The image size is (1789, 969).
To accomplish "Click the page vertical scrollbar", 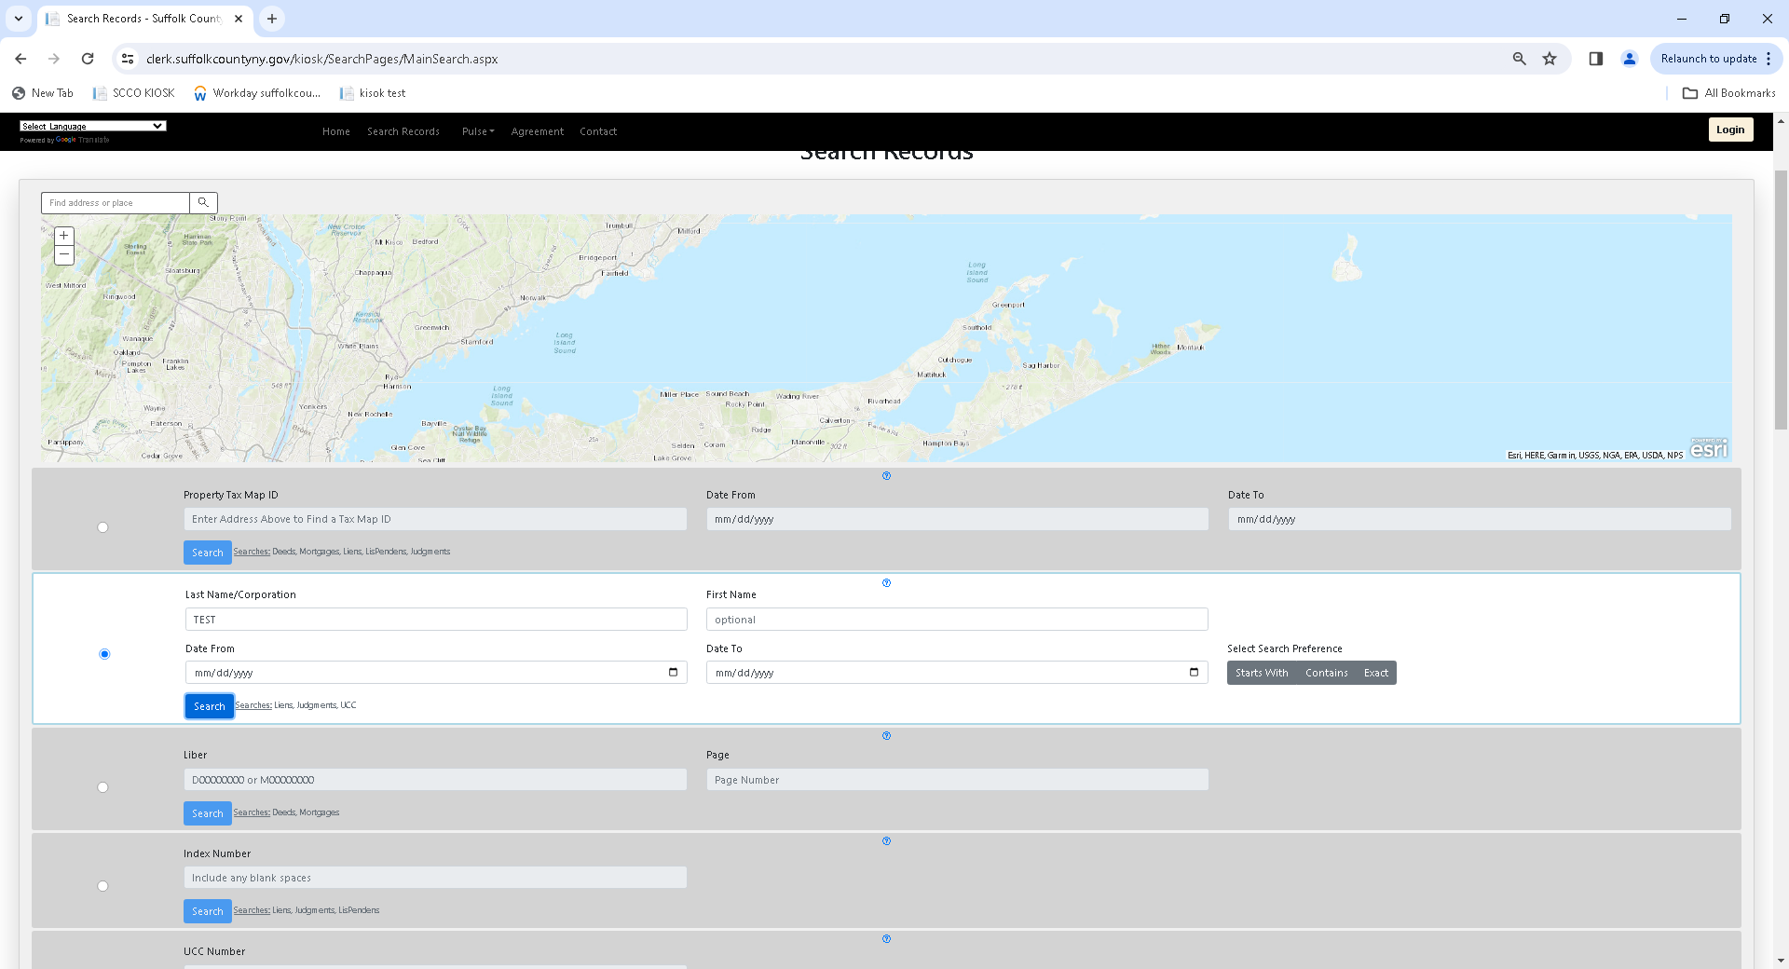I will 1781,298.
